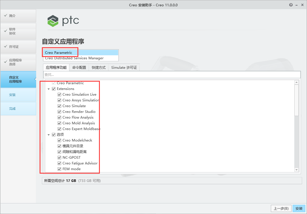Collapse the 选项 tree node

(x=48, y=134)
